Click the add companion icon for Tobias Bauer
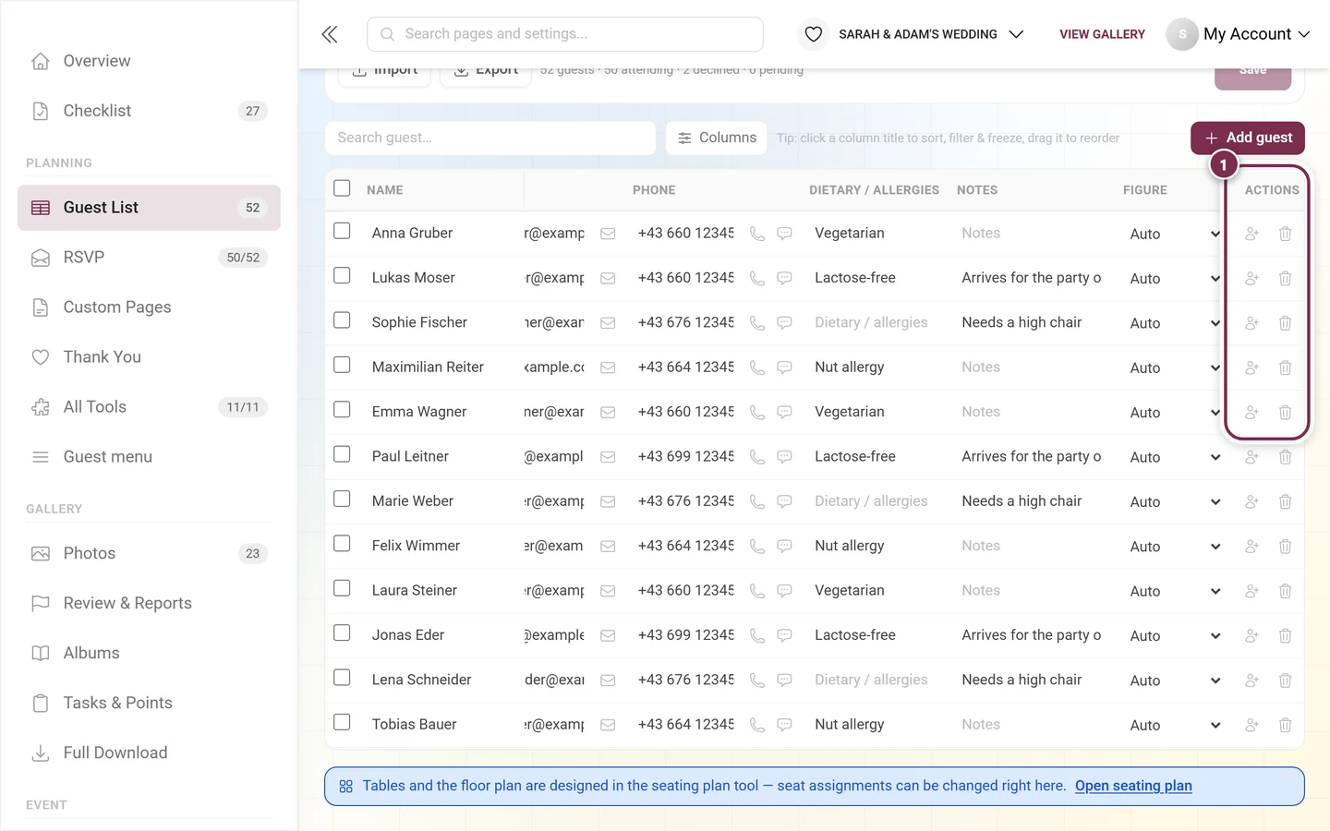The image size is (1330, 831). tap(1251, 725)
